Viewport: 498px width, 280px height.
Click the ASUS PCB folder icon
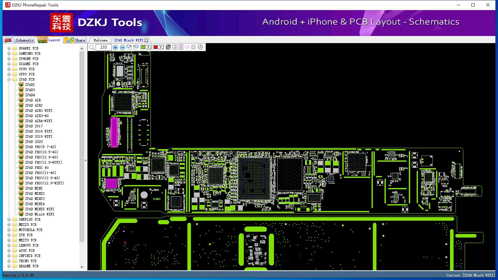pyautogui.click(x=15, y=251)
